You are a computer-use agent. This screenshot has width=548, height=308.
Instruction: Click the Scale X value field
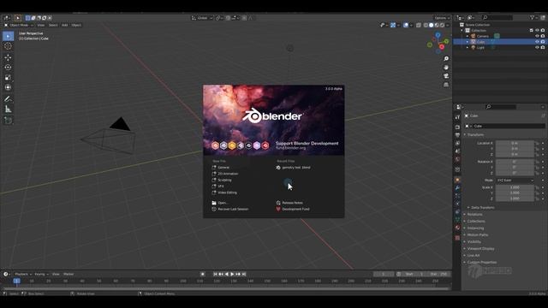515,187
